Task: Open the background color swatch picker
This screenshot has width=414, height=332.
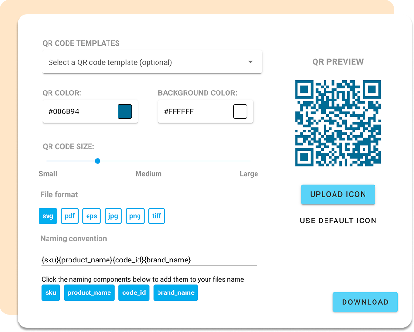Action: [x=240, y=111]
